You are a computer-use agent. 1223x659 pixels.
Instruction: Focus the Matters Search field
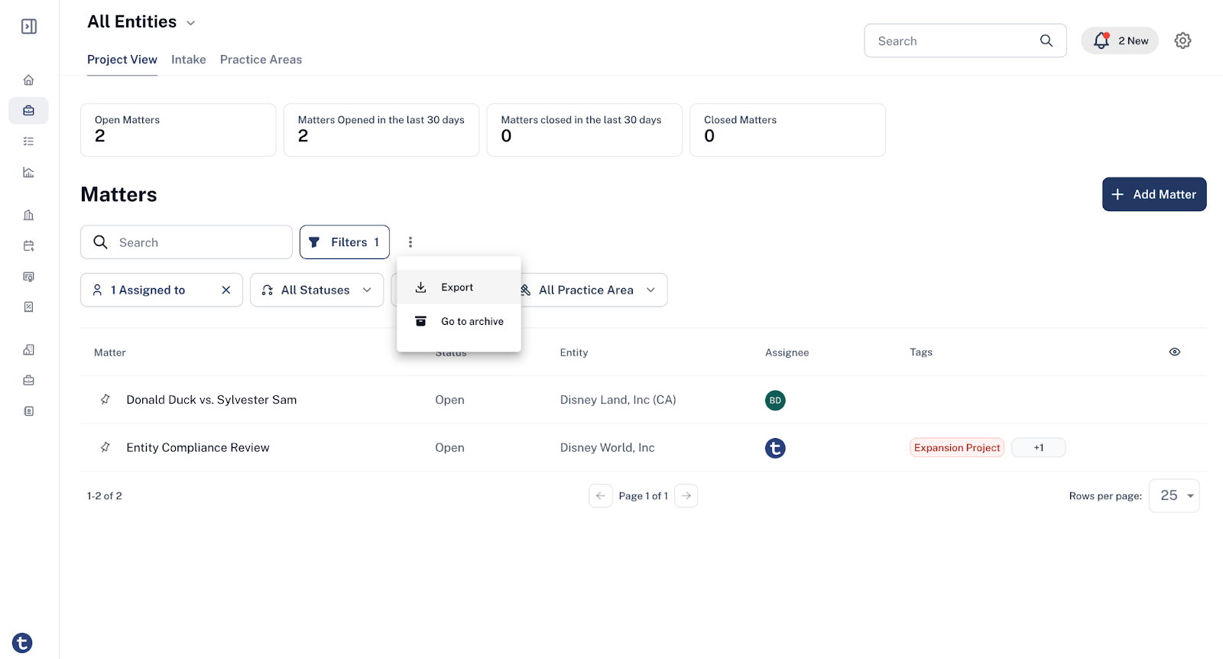(187, 242)
